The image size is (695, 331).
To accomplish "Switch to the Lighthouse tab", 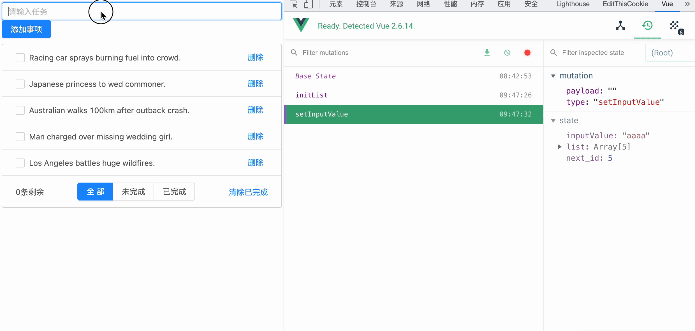I will 573,4.
